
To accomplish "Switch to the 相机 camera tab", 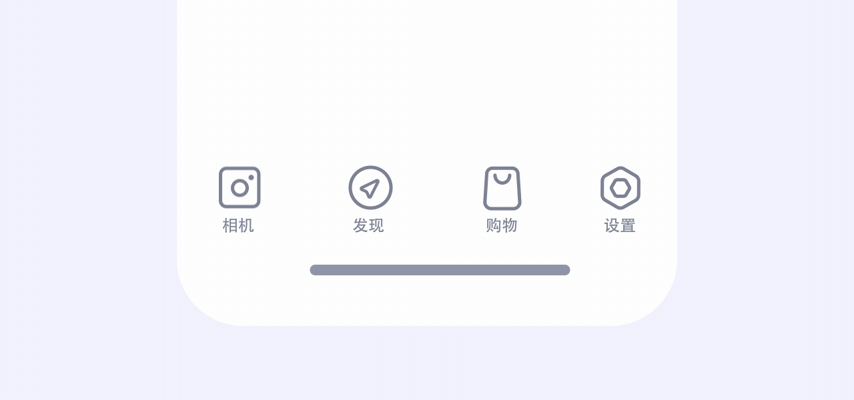I will [239, 200].
